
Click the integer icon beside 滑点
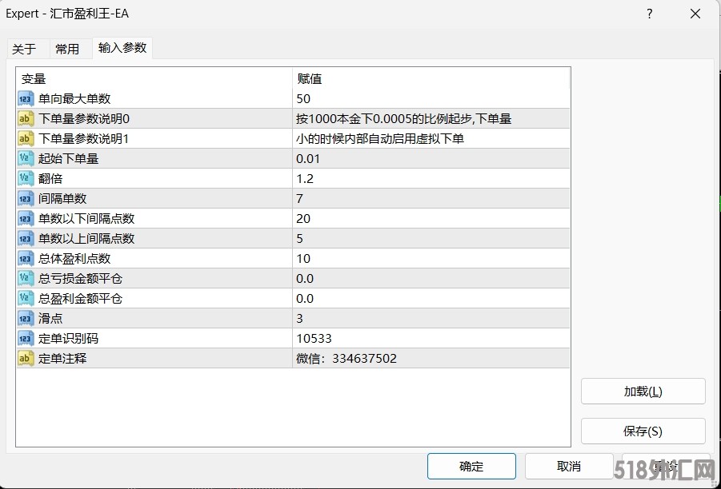pyautogui.click(x=26, y=318)
